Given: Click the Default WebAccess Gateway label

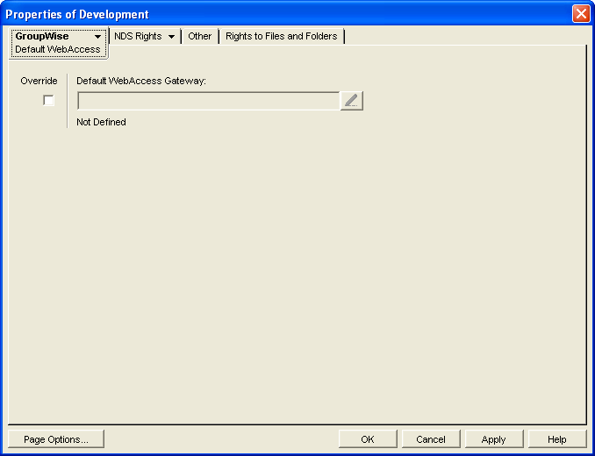Looking at the screenshot, I should (141, 81).
